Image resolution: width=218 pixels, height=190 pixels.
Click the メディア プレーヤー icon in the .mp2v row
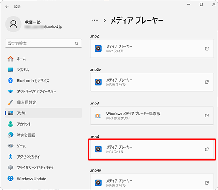point(98,82)
